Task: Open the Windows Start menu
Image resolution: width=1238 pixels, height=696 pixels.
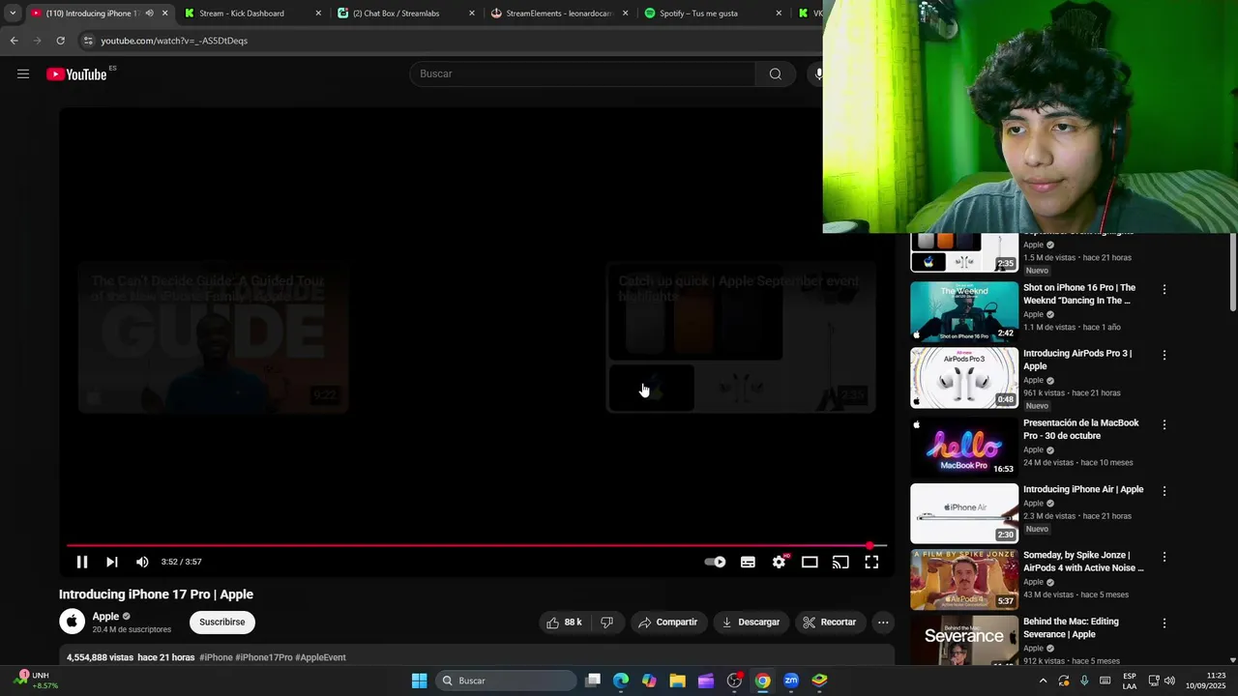Action: pos(419,681)
